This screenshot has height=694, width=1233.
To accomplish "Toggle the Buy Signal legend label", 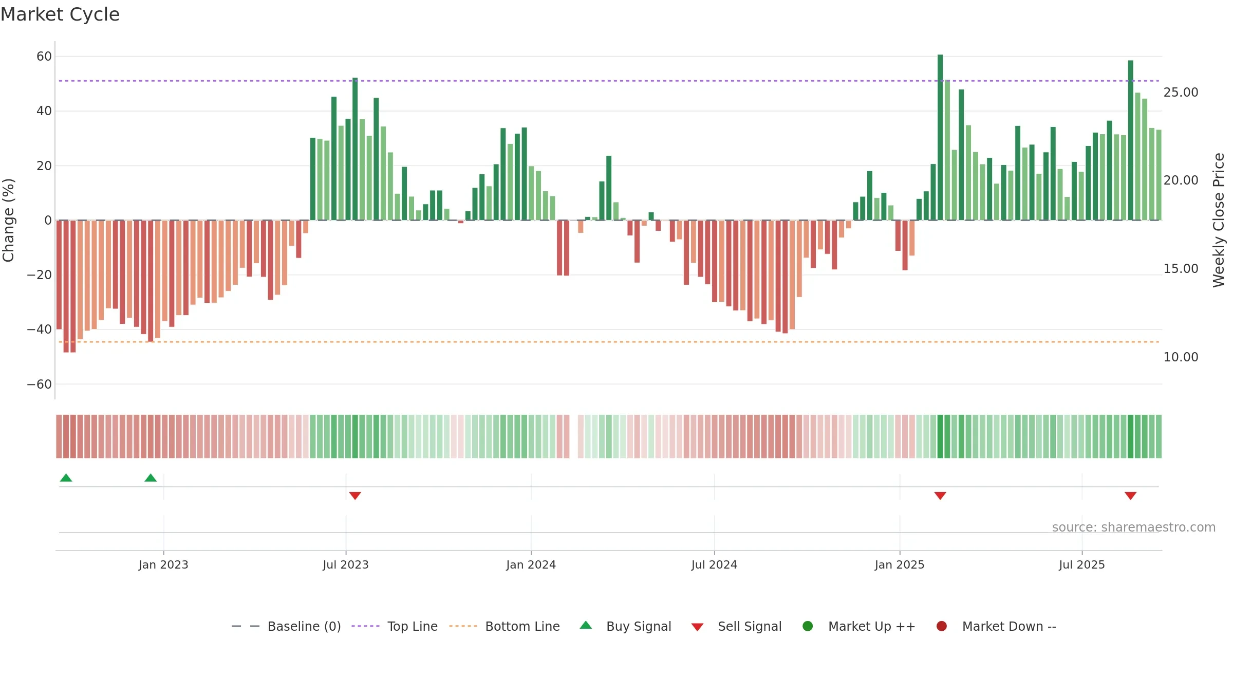I will [x=639, y=626].
